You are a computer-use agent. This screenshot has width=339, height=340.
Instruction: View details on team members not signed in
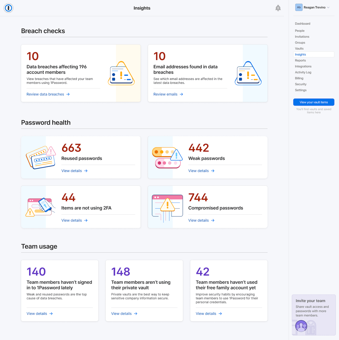tap(37, 313)
